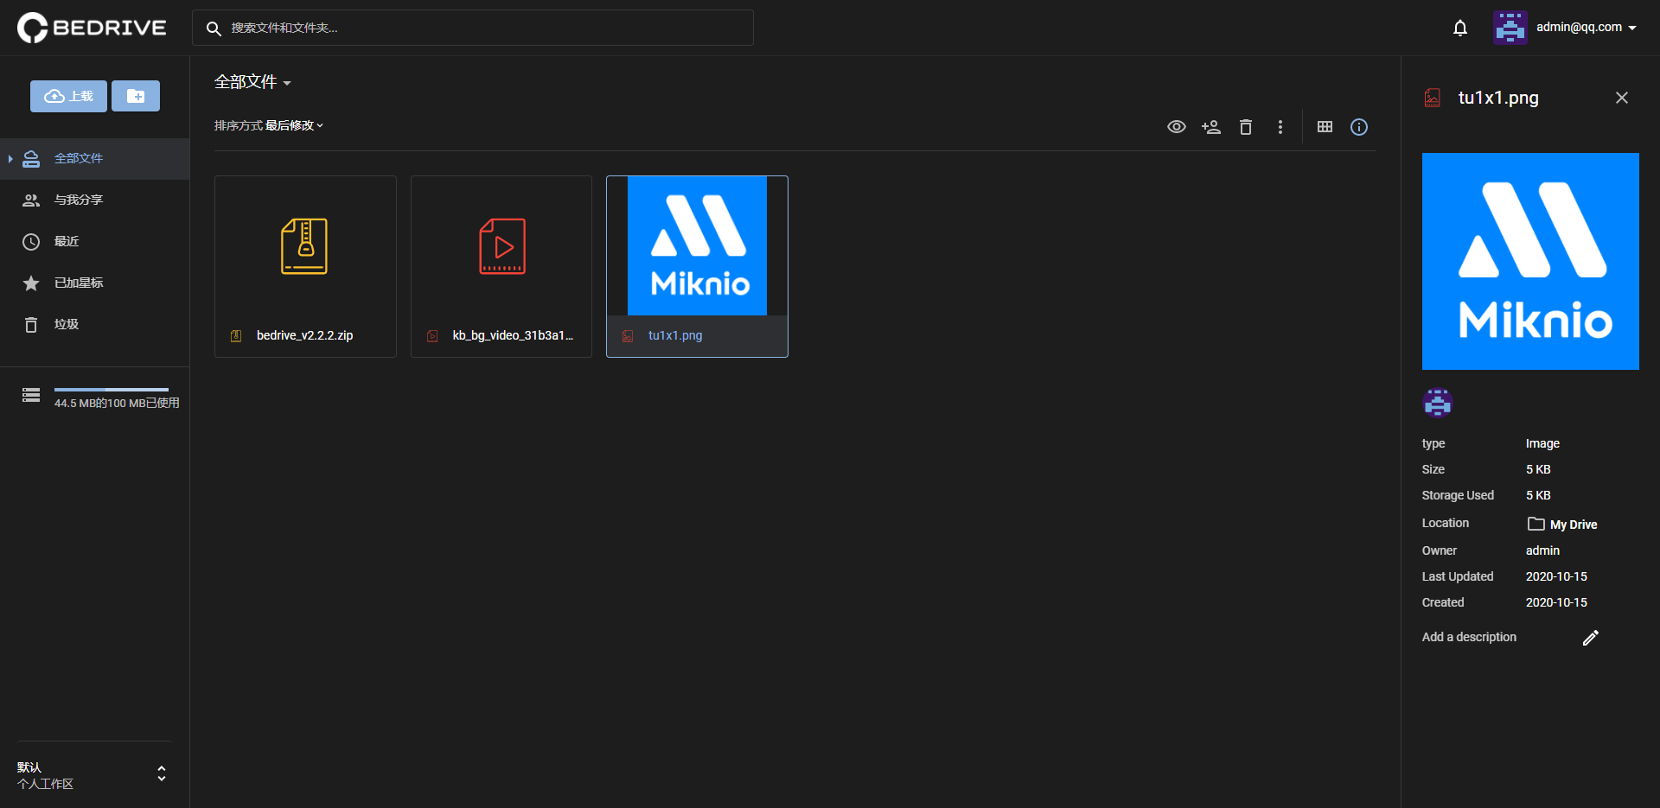Screen dimensions: 1660x808
Task: Click pencil icon to edit description
Action: point(1590,638)
